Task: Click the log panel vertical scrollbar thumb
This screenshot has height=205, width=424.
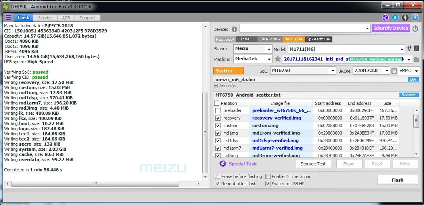Action: tap(205, 133)
